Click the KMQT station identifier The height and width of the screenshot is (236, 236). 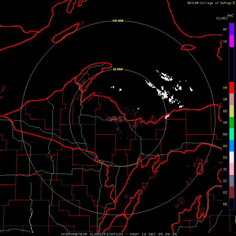point(135,234)
